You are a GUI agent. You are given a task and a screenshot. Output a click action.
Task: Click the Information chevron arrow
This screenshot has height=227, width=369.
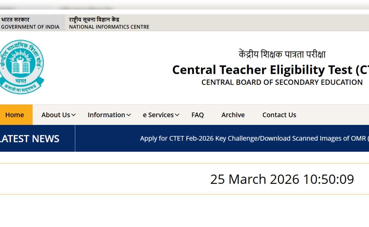tap(129, 115)
